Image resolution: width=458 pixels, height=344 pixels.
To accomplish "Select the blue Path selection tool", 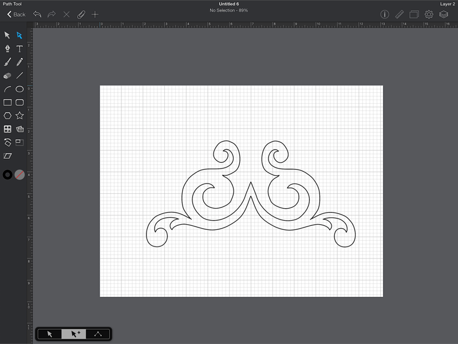I will click(x=19, y=36).
